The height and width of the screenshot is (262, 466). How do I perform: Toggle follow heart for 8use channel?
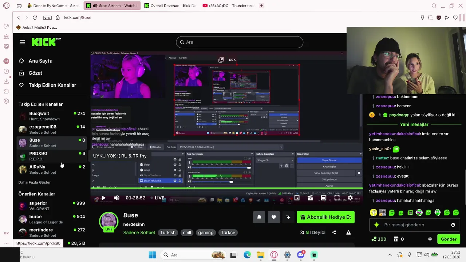coord(274,217)
